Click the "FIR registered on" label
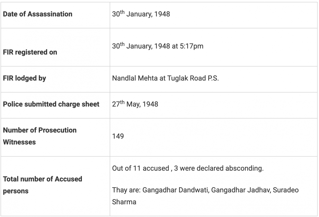This screenshot has height=217, width=319. [x=30, y=52]
